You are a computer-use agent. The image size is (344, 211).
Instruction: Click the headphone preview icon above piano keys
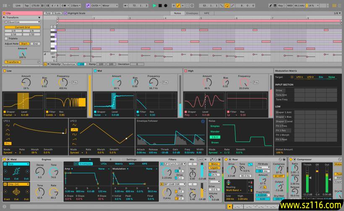pyautogui.click(x=53, y=27)
